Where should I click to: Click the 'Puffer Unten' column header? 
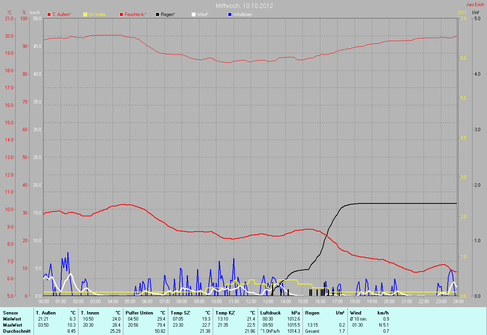(x=139, y=313)
